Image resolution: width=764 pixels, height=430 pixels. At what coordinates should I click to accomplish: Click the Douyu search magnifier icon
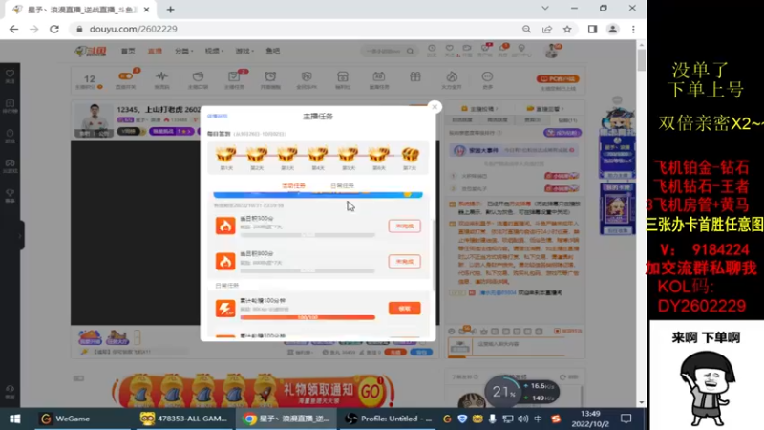[411, 51]
